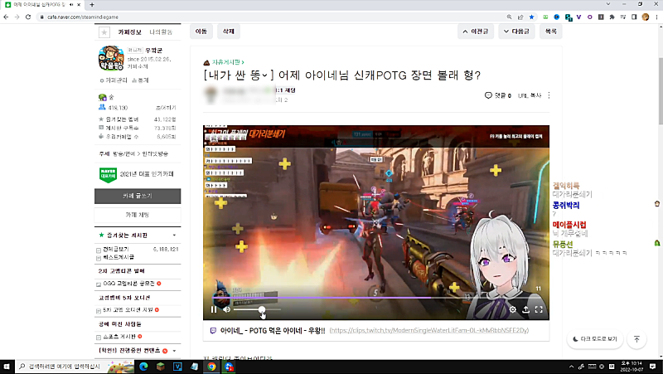The width and height of the screenshot is (663, 374).
Task: Click the Chrome profile avatar
Action: (646, 17)
